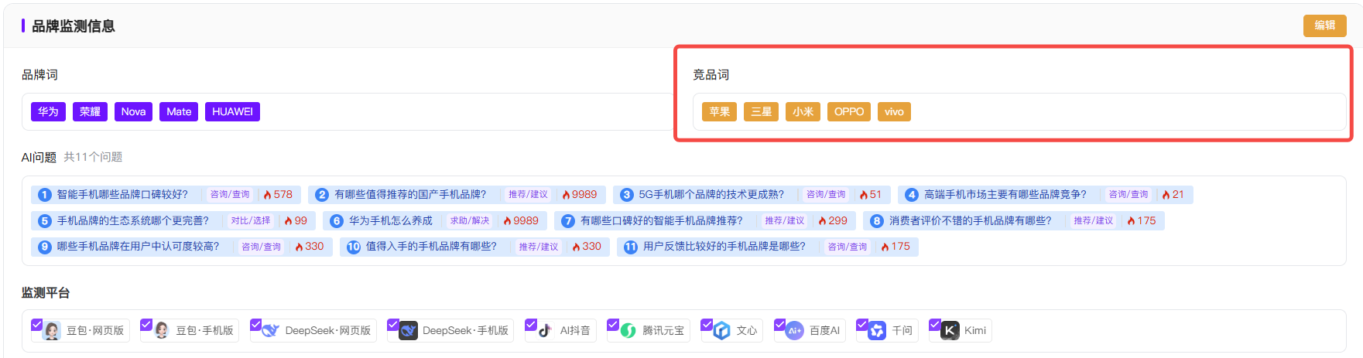Viewport: 1363px width, 358px height.
Task: Click the AI抖音 platform icon
Action: [546, 331]
